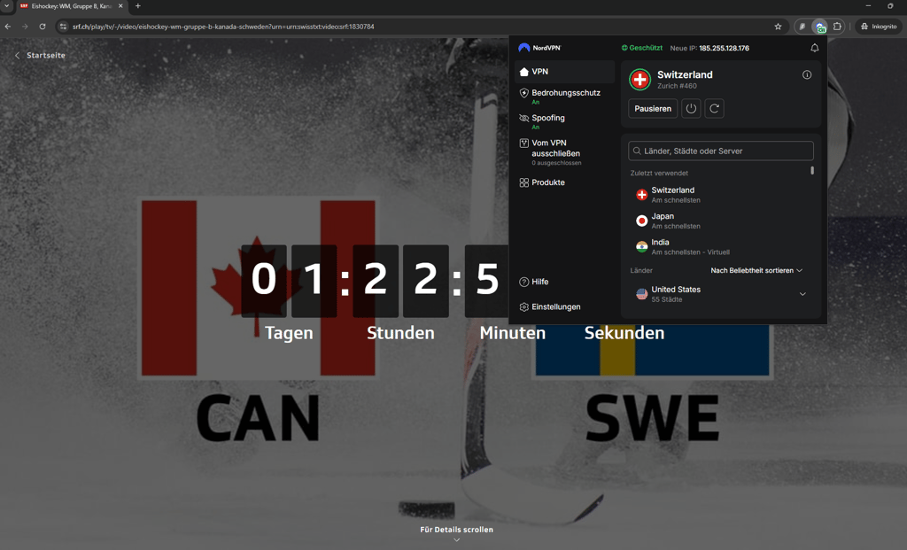
Task: Click the browser forward arrow
Action: pos(25,27)
